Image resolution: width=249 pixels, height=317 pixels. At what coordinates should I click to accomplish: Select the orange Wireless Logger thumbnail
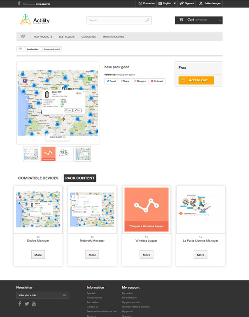point(48,154)
